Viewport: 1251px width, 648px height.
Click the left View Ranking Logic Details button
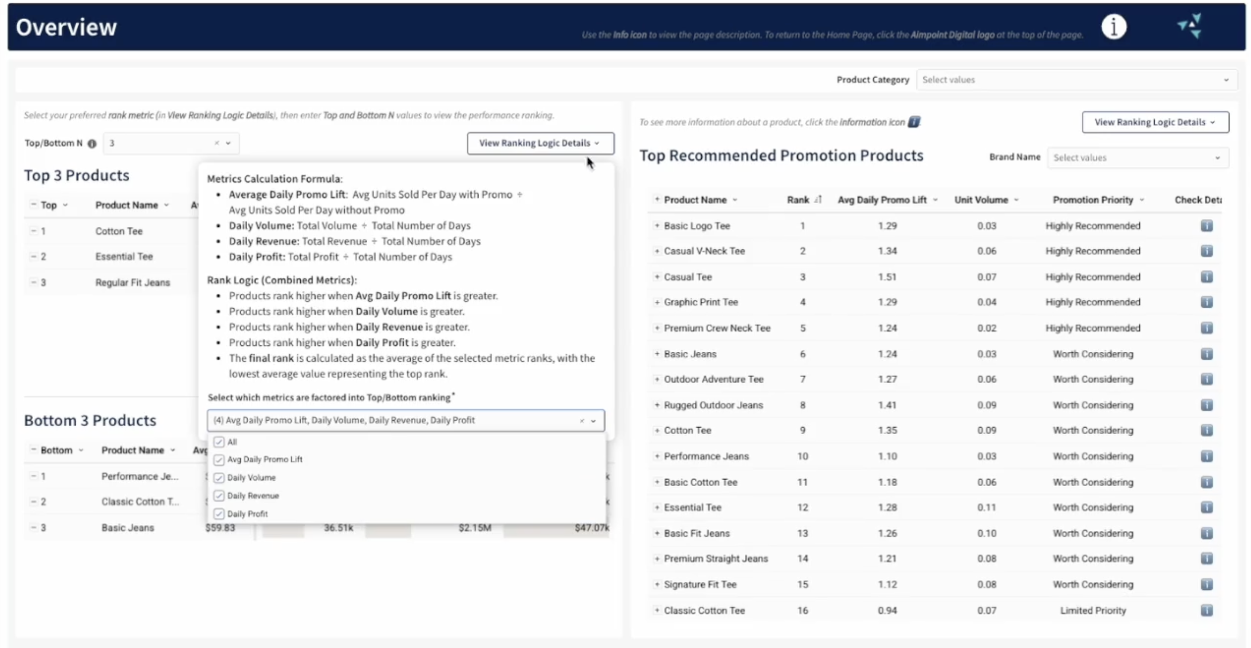click(540, 143)
